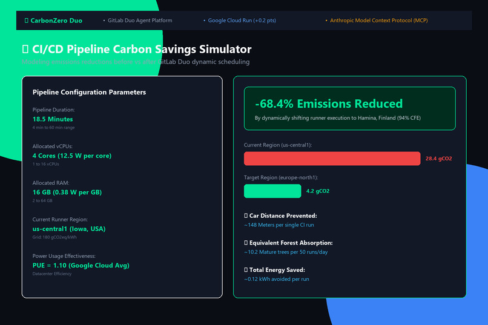Click the 4.2 gCO2 value
The image size is (488, 325).
318,191
